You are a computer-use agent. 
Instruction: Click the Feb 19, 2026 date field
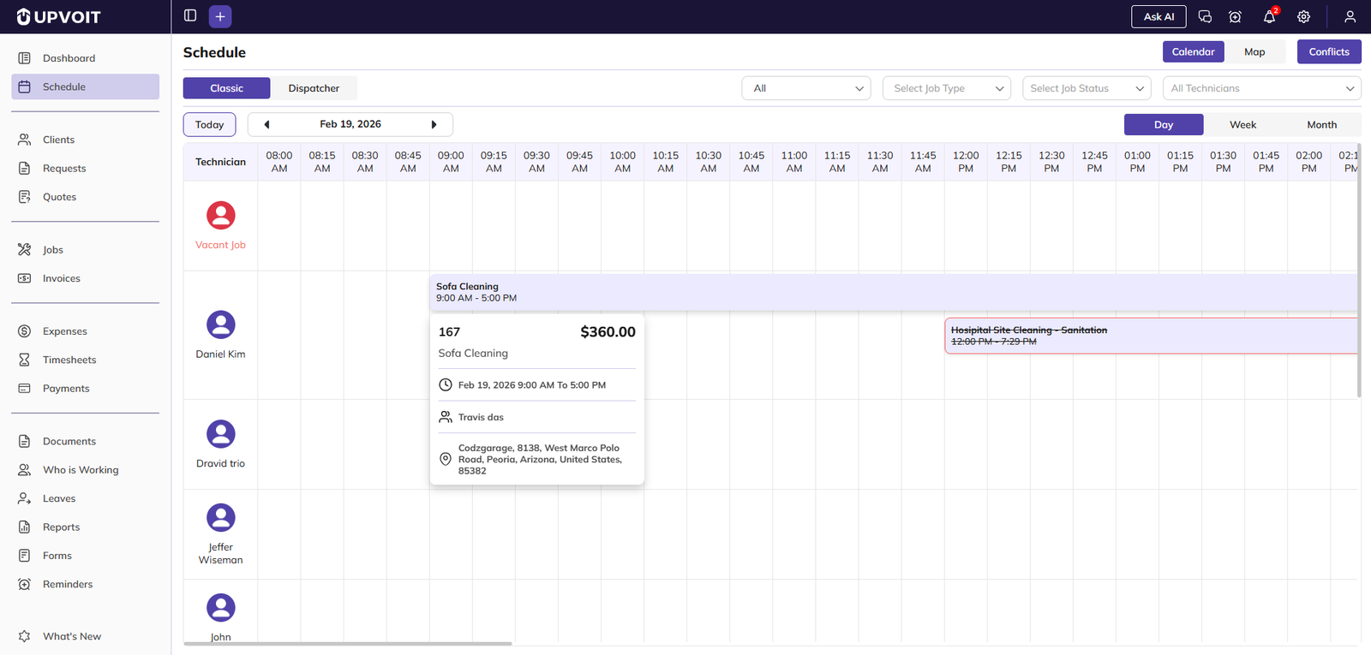click(x=350, y=124)
